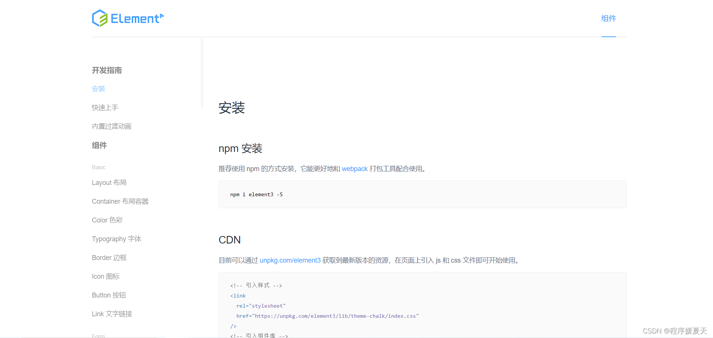Open Container 布局容器 page

tap(120, 201)
